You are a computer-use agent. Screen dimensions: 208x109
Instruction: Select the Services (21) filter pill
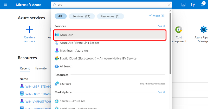click(82, 16)
